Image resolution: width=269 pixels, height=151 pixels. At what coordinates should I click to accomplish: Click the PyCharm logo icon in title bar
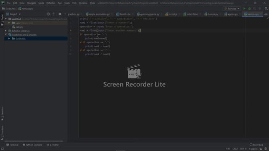(3, 3)
